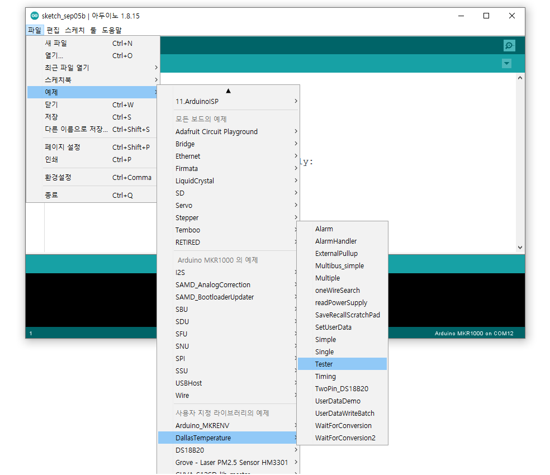This screenshot has height=475, width=550.
Task: Expand Firmata examples submenu
Action: (x=229, y=168)
